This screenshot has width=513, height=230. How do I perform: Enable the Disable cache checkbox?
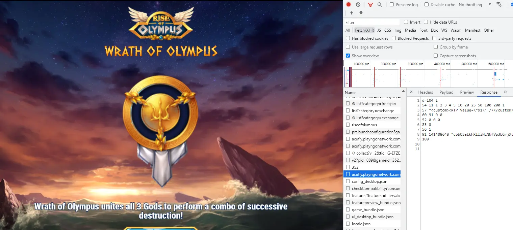pos(427,5)
